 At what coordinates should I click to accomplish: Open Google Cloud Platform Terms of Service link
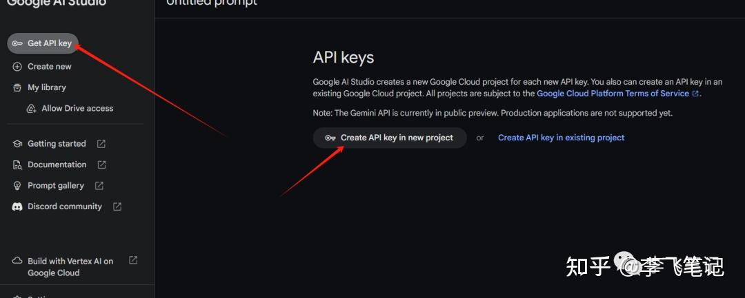pyautogui.click(x=613, y=94)
